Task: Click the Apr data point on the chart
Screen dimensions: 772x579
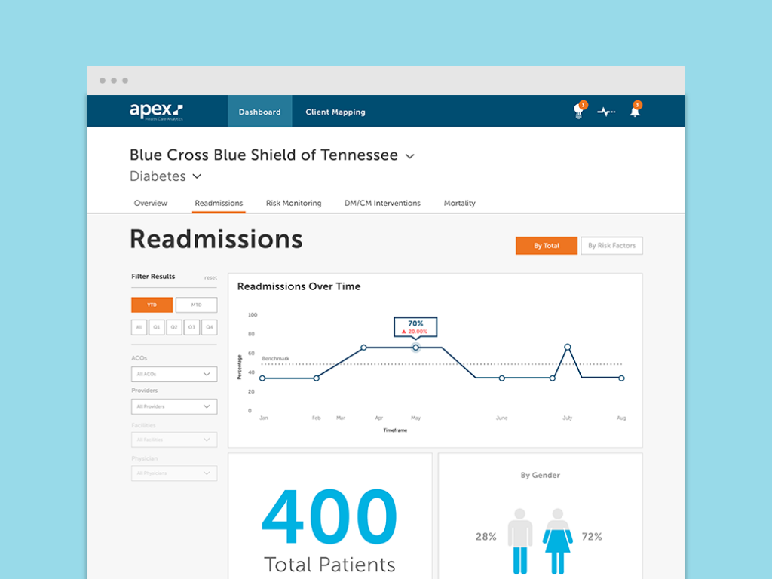Action: click(x=364, y=348)
